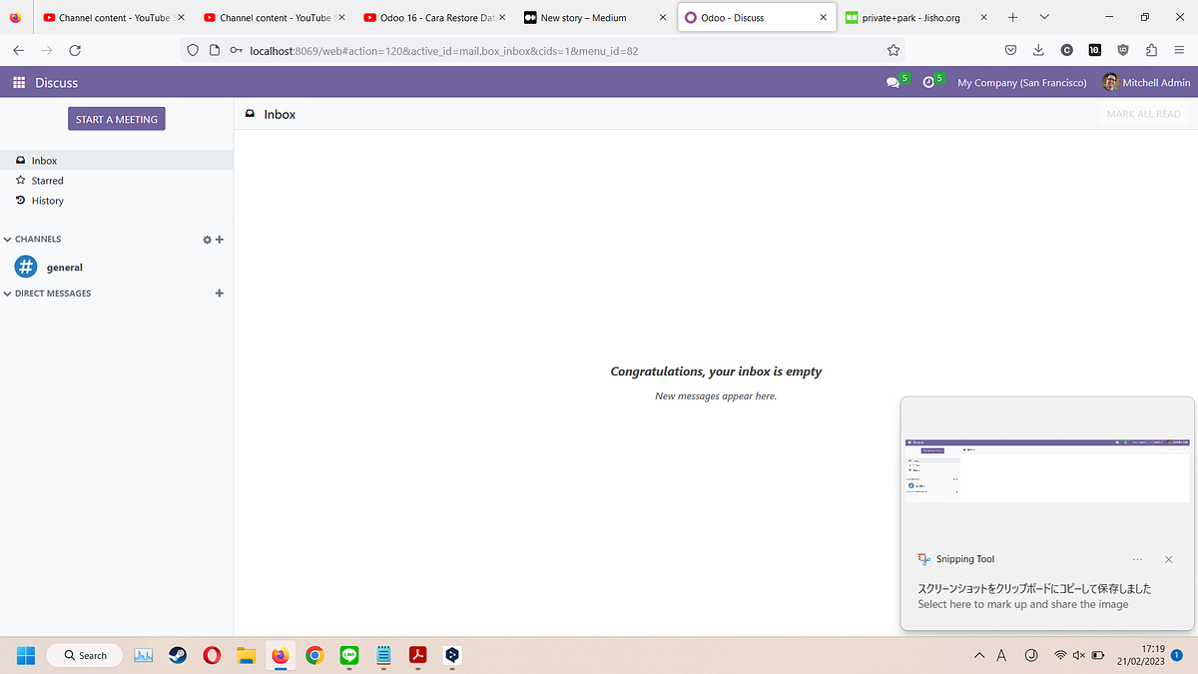
Task: Mute system volume in the taskbar
Action: pyautogui.click(x=1078, y=655)
